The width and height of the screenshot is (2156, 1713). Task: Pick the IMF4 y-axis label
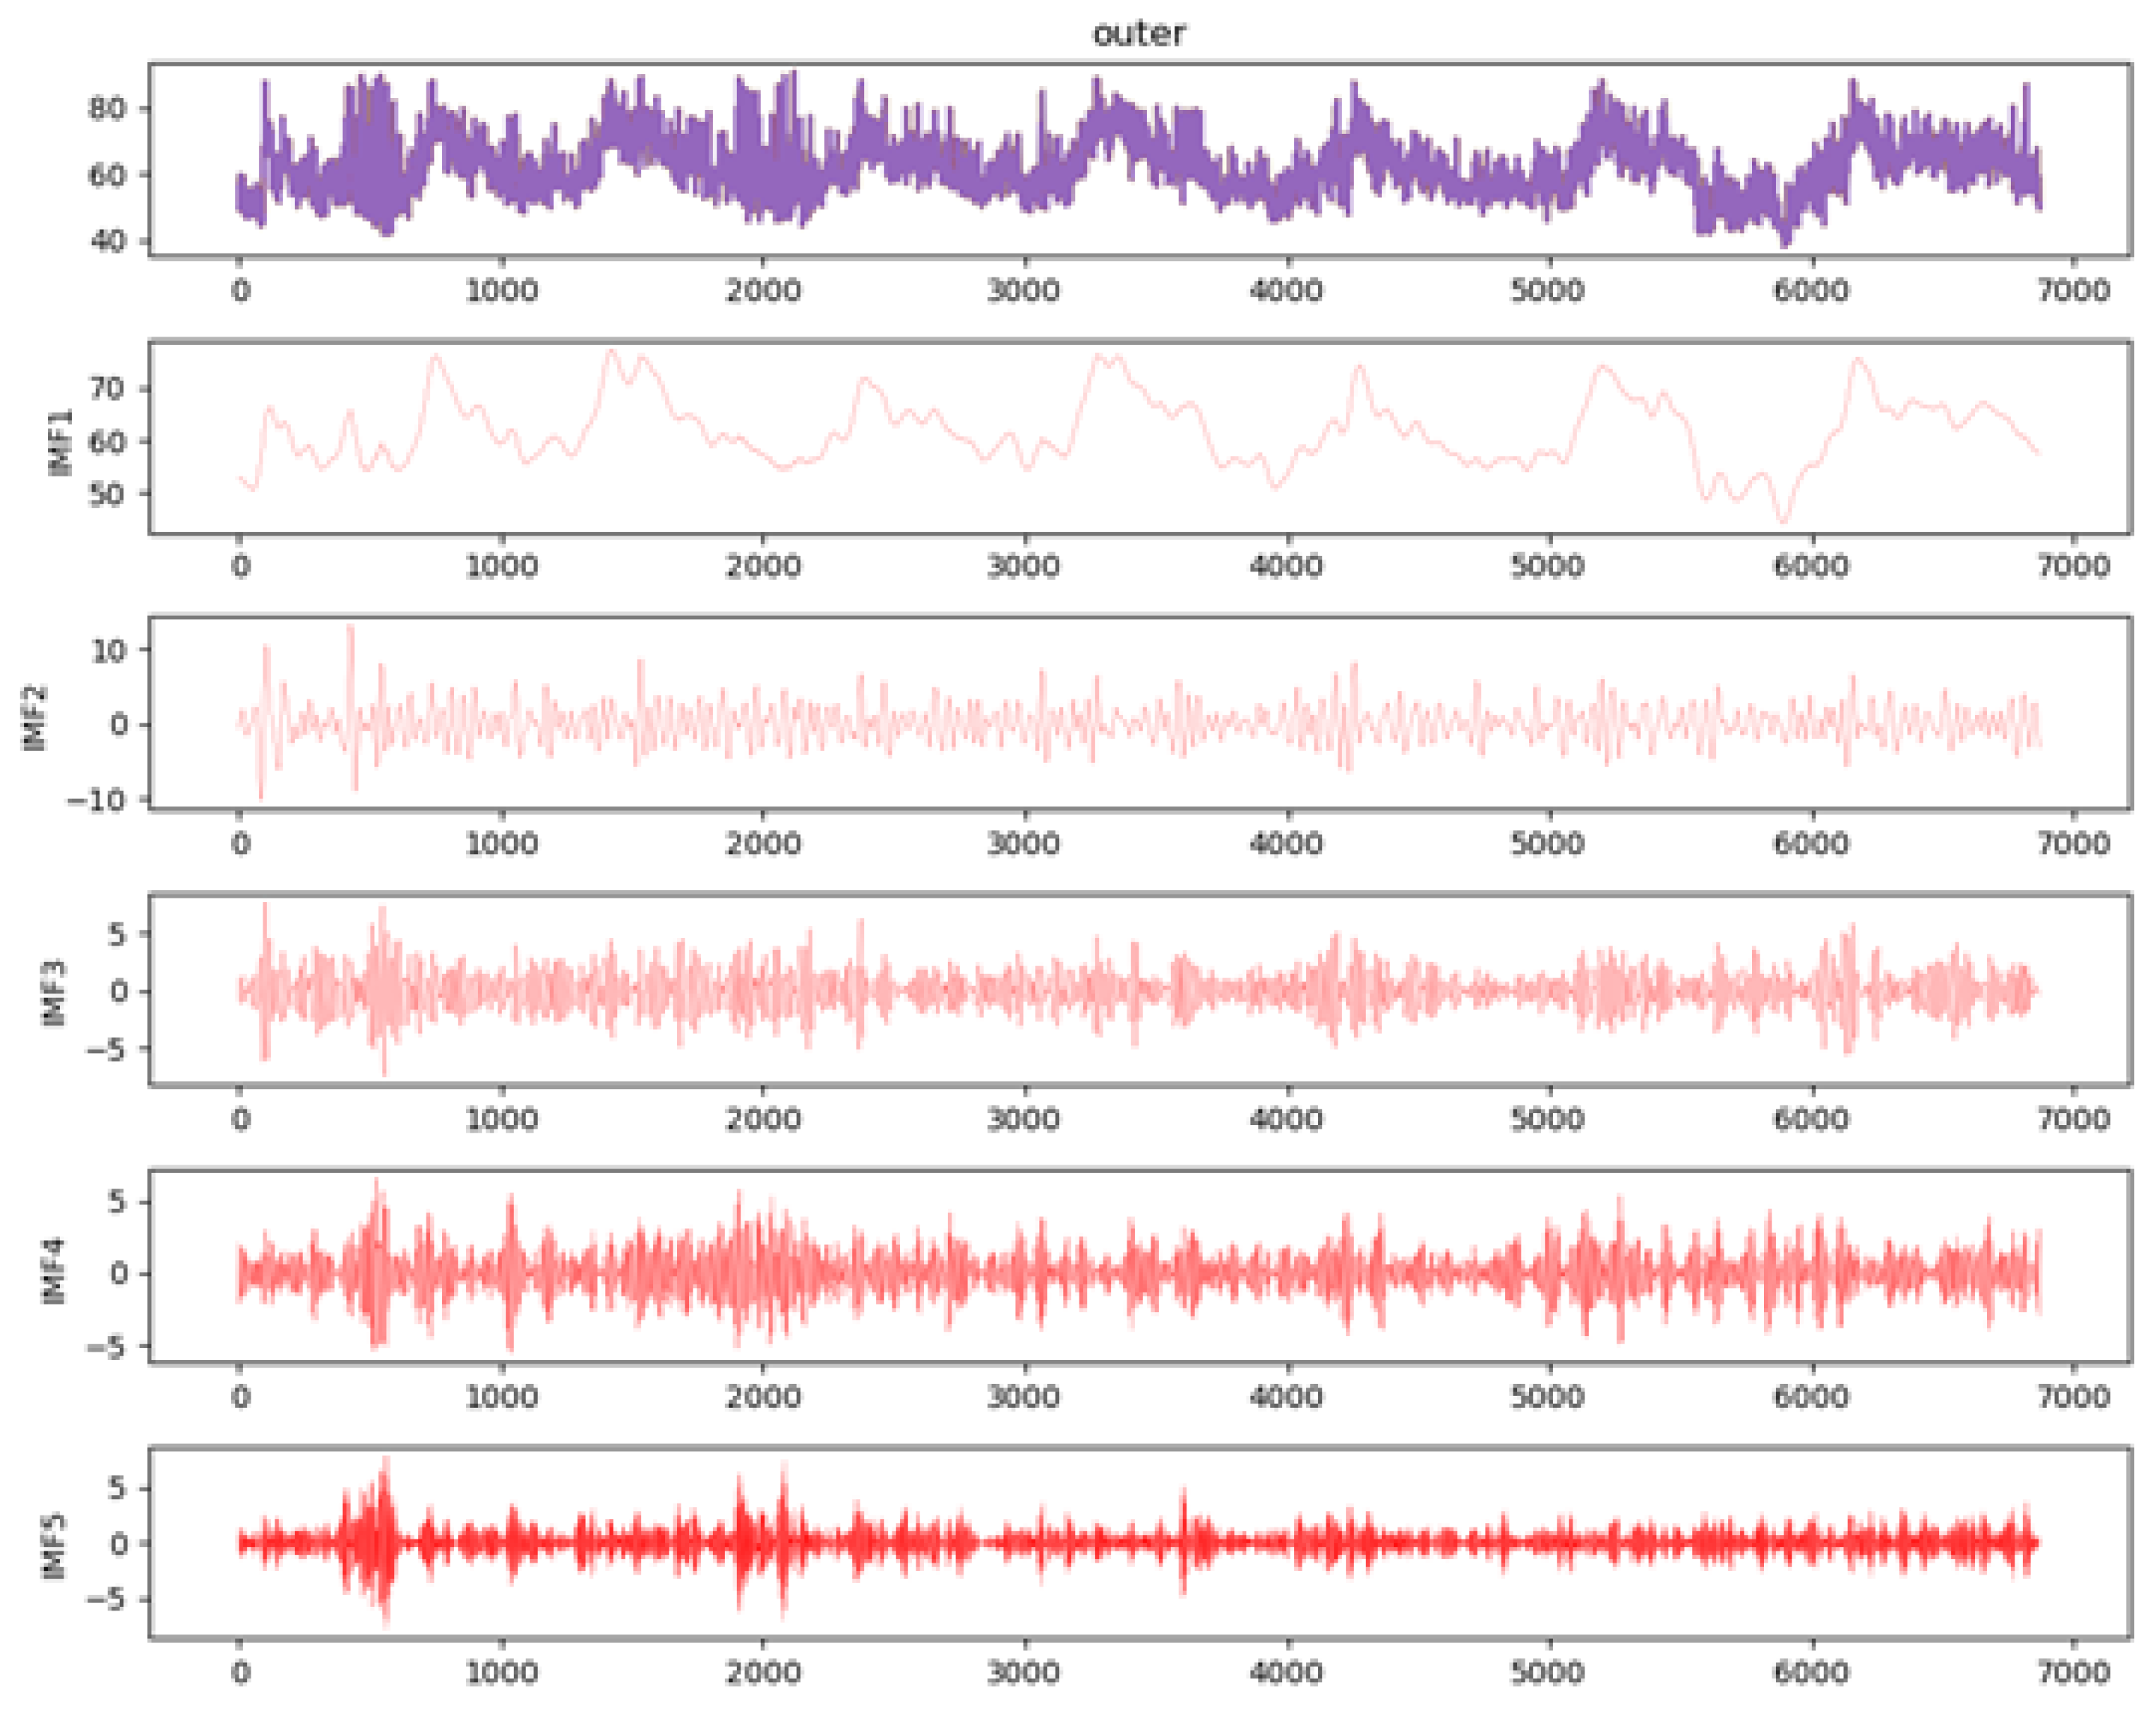tap(55, 1270)
